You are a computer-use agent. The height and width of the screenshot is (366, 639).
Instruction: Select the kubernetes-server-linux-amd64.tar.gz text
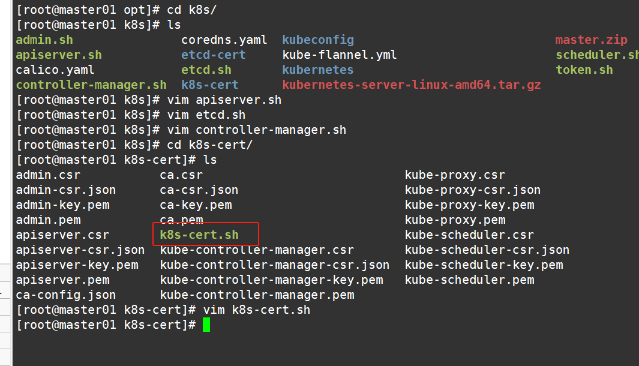pos(412,85)
